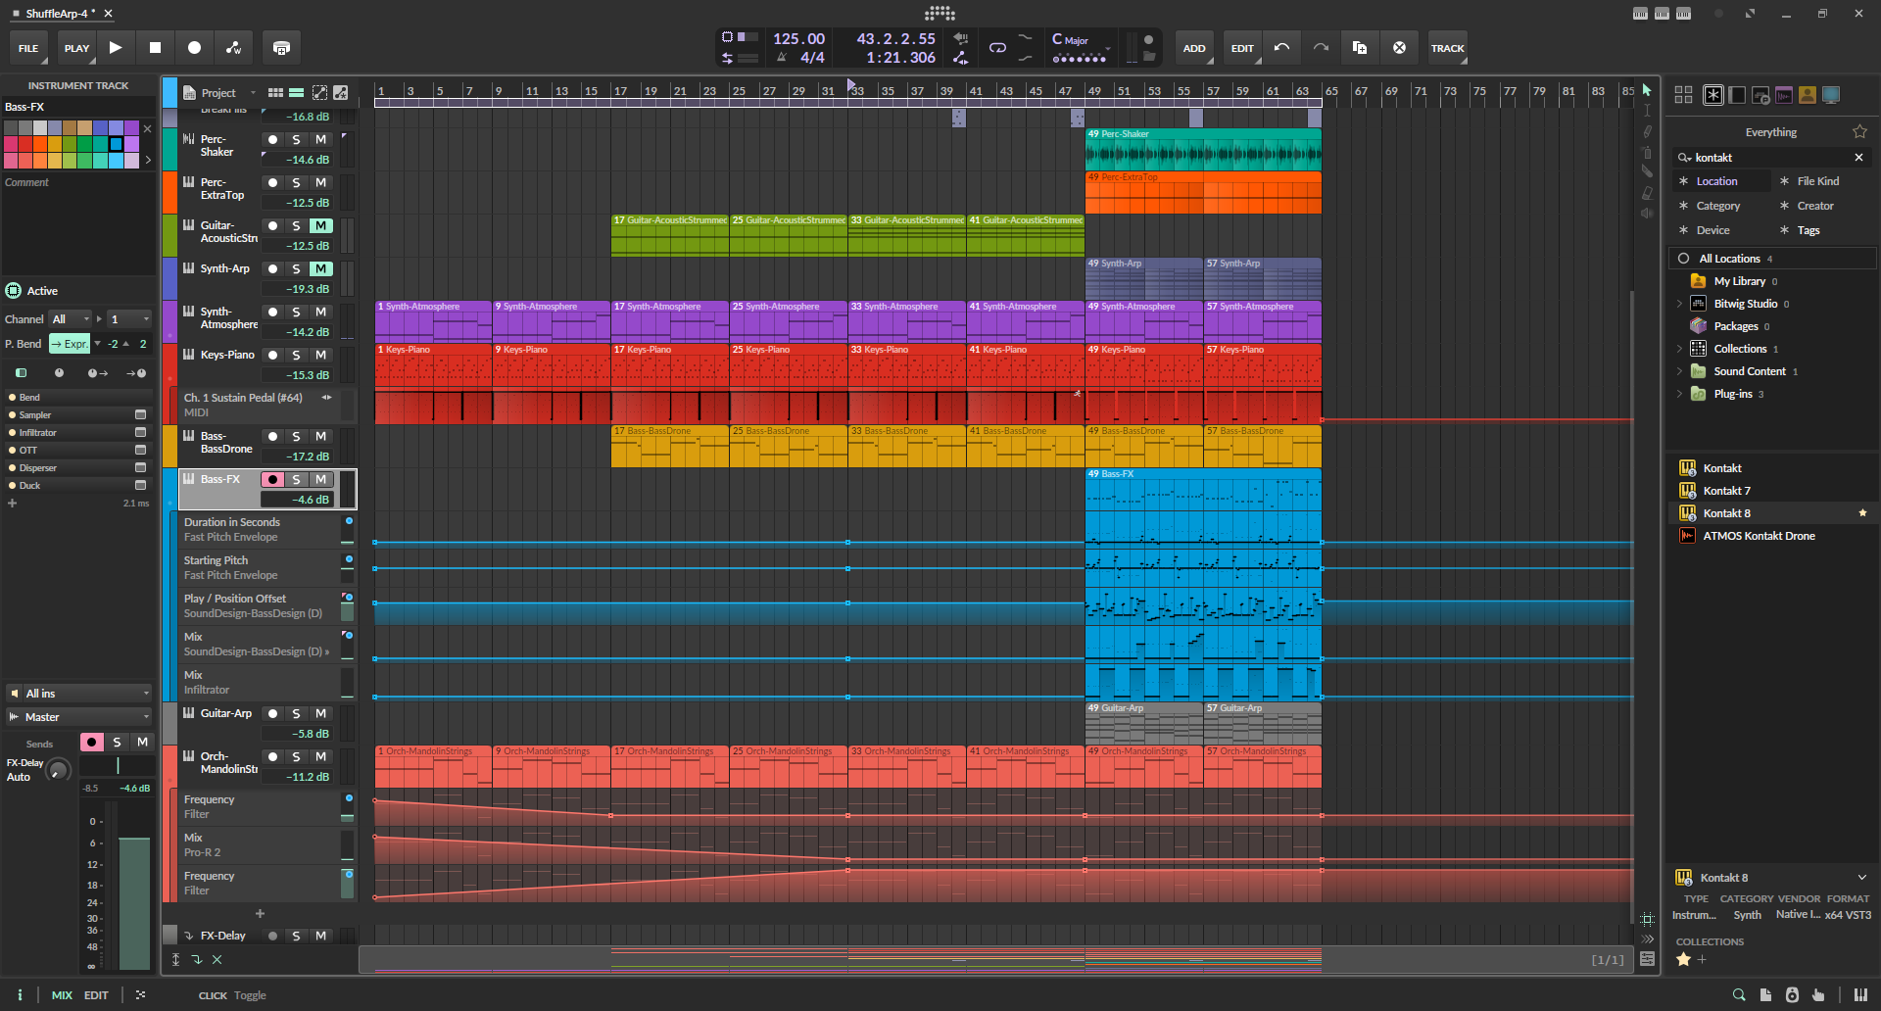Open the samples browser waveform icon
This screenshot has height=1011, width=1881.
1783,95
